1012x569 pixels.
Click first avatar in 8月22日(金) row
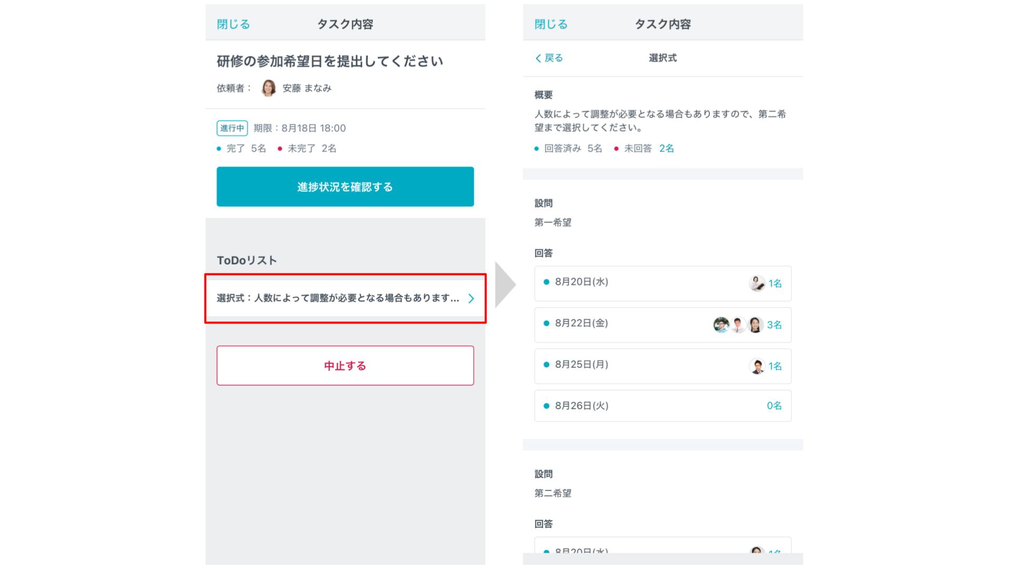(x=721, y=325)
